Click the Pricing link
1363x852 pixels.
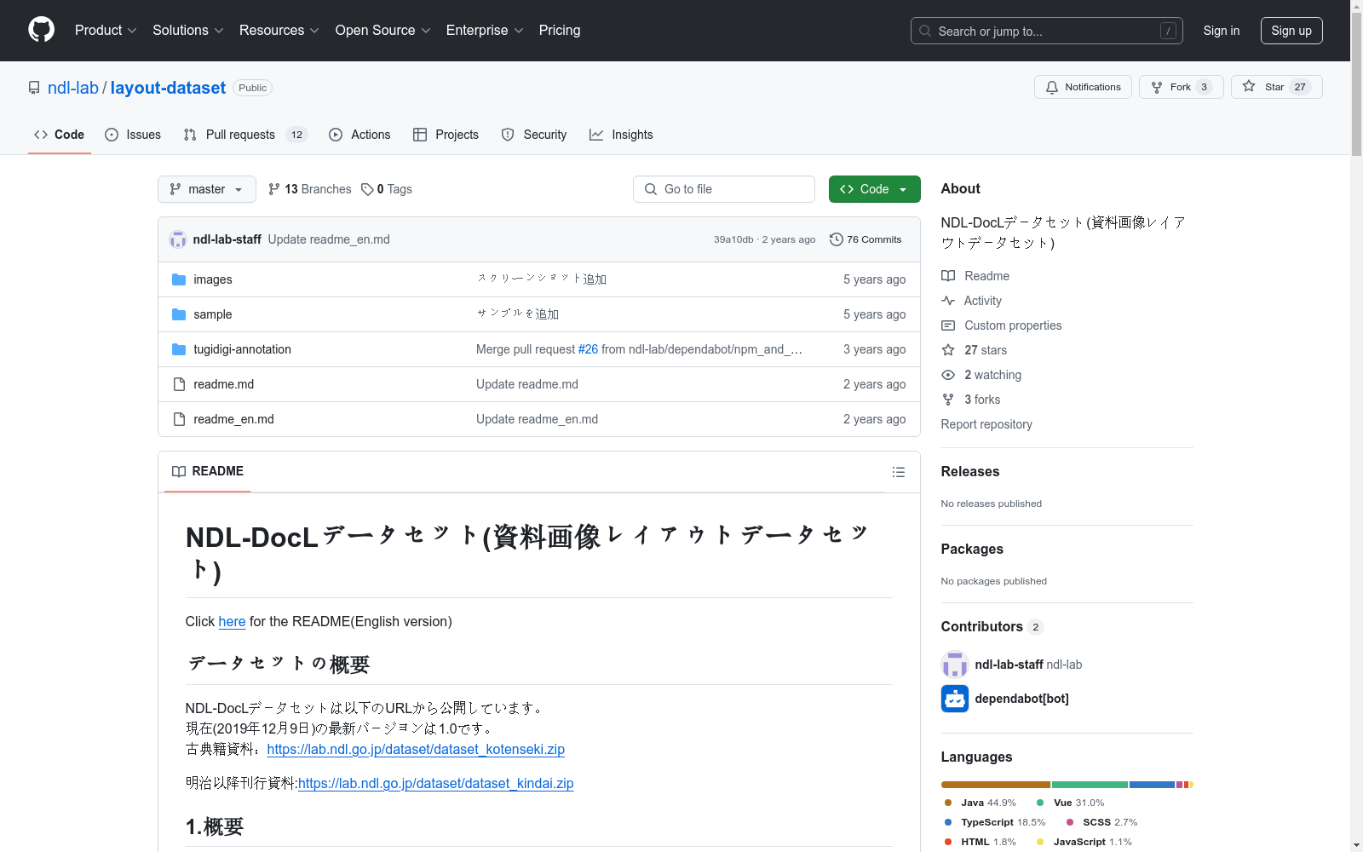pos(560,30)
